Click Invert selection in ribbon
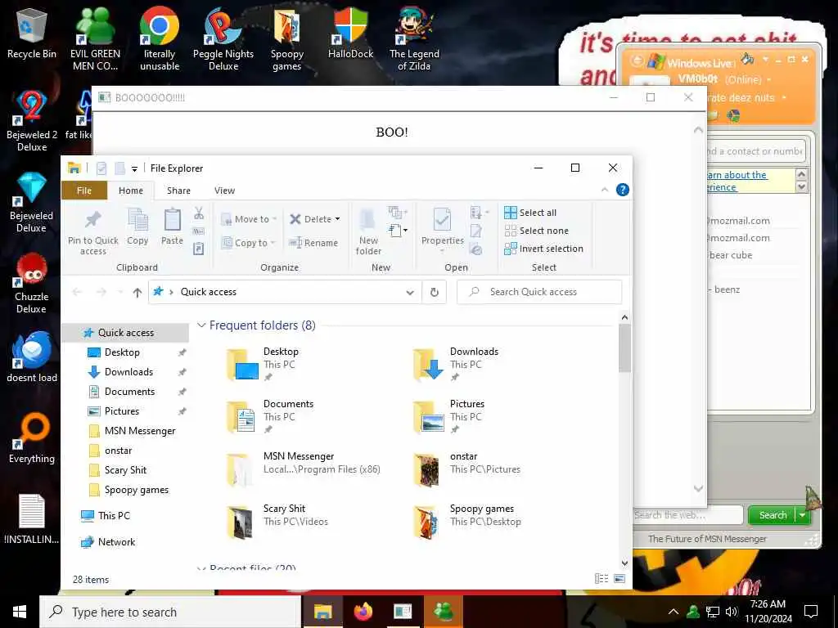The width and height of the screenshot is (838, 628). (544, 249)
